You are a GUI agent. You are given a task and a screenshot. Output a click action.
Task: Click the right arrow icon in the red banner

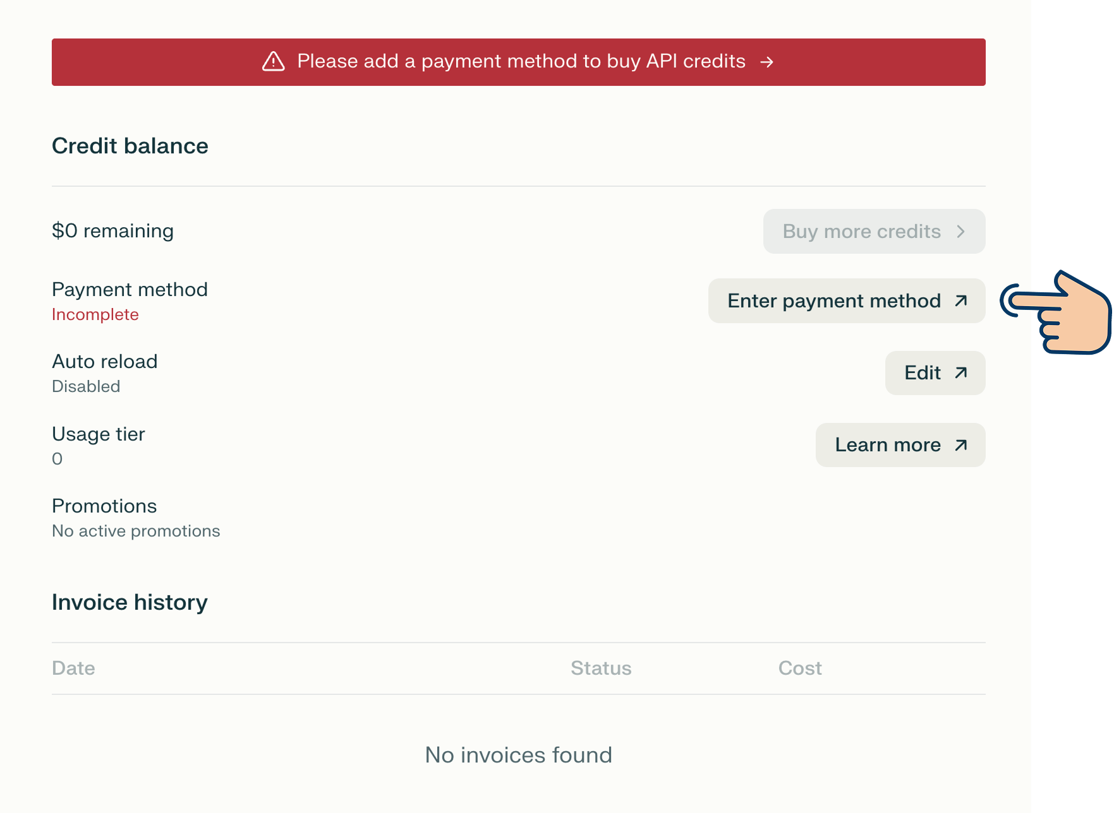pos(766,62)
